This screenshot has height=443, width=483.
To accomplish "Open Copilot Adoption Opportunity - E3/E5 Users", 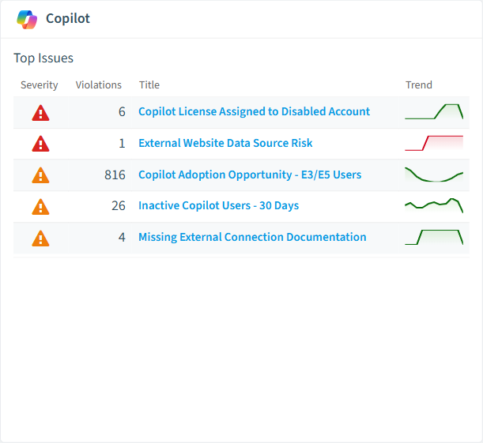I will pos(250,175).
